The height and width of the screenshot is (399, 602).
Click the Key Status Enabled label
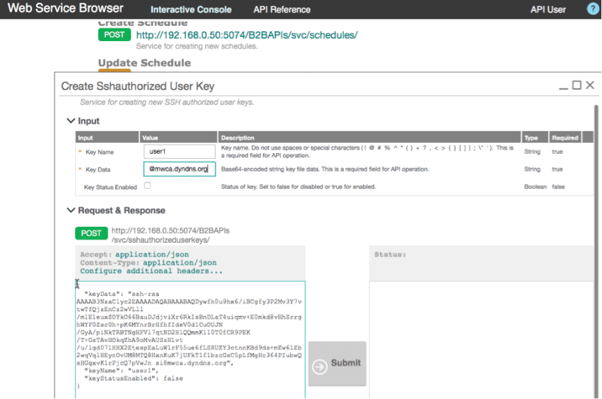110,187
